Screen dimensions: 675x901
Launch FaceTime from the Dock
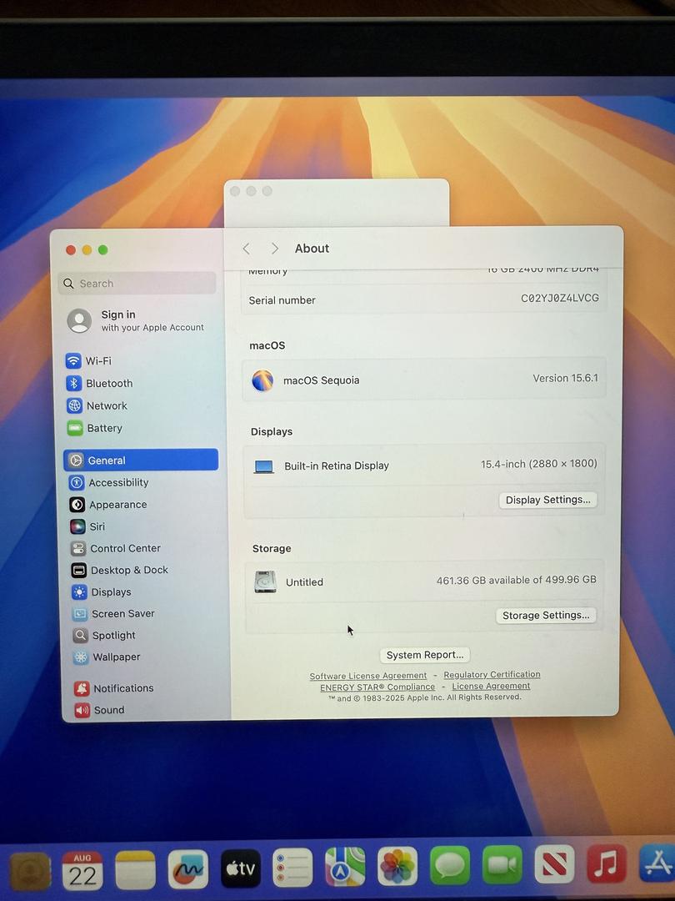click(x=502, y=865)
